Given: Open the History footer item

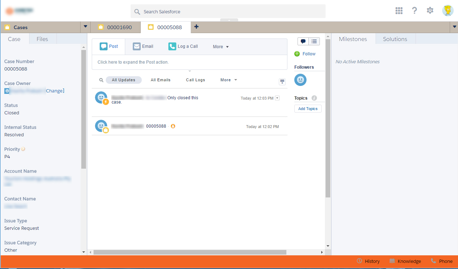Looking at the screenshot, I should [368, 261].
